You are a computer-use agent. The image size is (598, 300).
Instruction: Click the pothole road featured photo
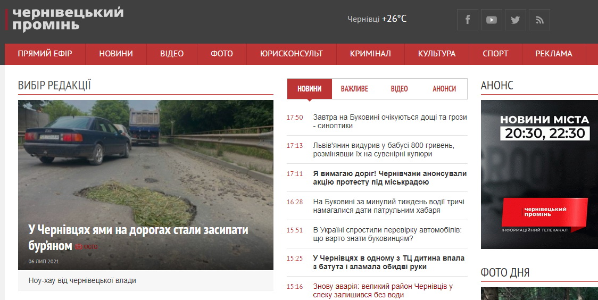[145, 160]
